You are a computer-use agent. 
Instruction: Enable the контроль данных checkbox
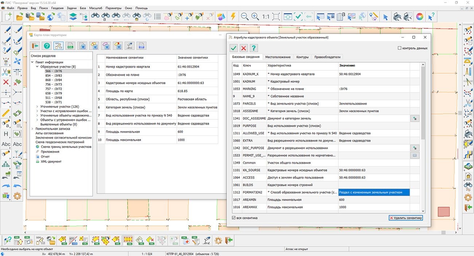pyautogui.click(x=400, y=48)
